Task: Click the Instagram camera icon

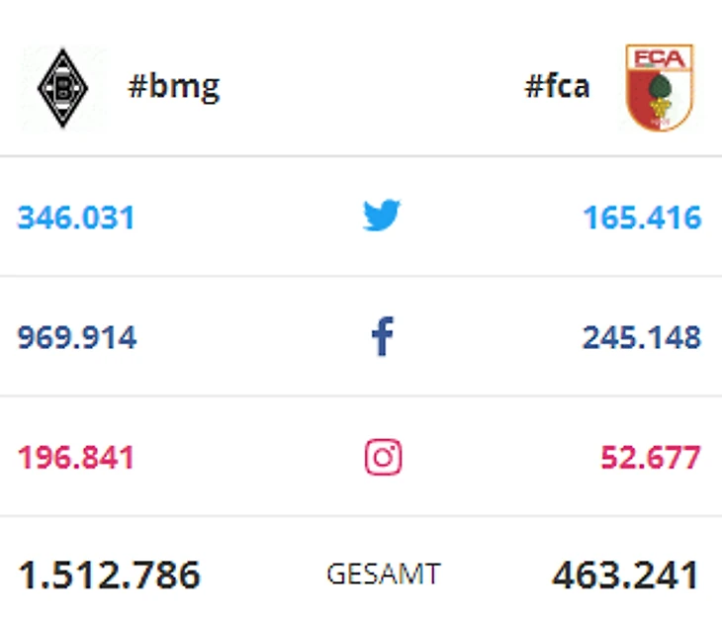Action: (383, 458)
